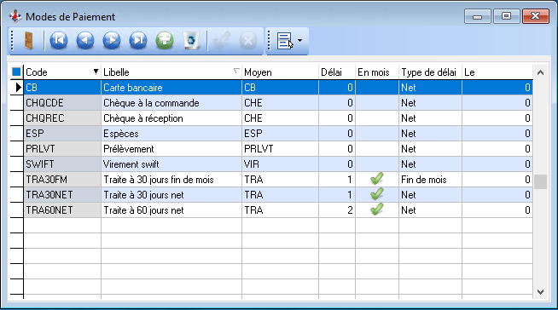
Task: Sort by the Libelle column header
Action: [171, 72]
